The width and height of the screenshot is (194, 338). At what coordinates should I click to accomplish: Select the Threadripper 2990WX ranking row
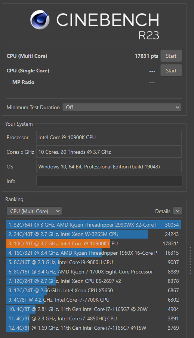(94, 225)
